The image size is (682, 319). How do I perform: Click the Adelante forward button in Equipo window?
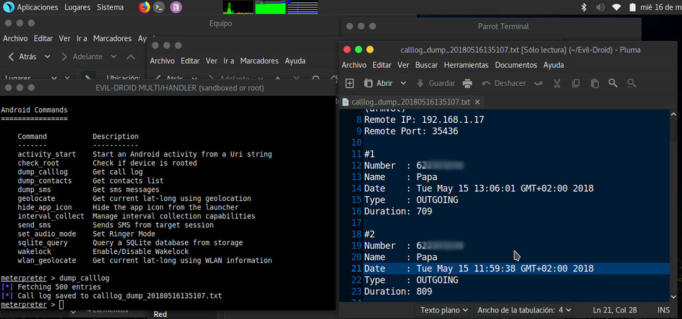click(81, 56)
